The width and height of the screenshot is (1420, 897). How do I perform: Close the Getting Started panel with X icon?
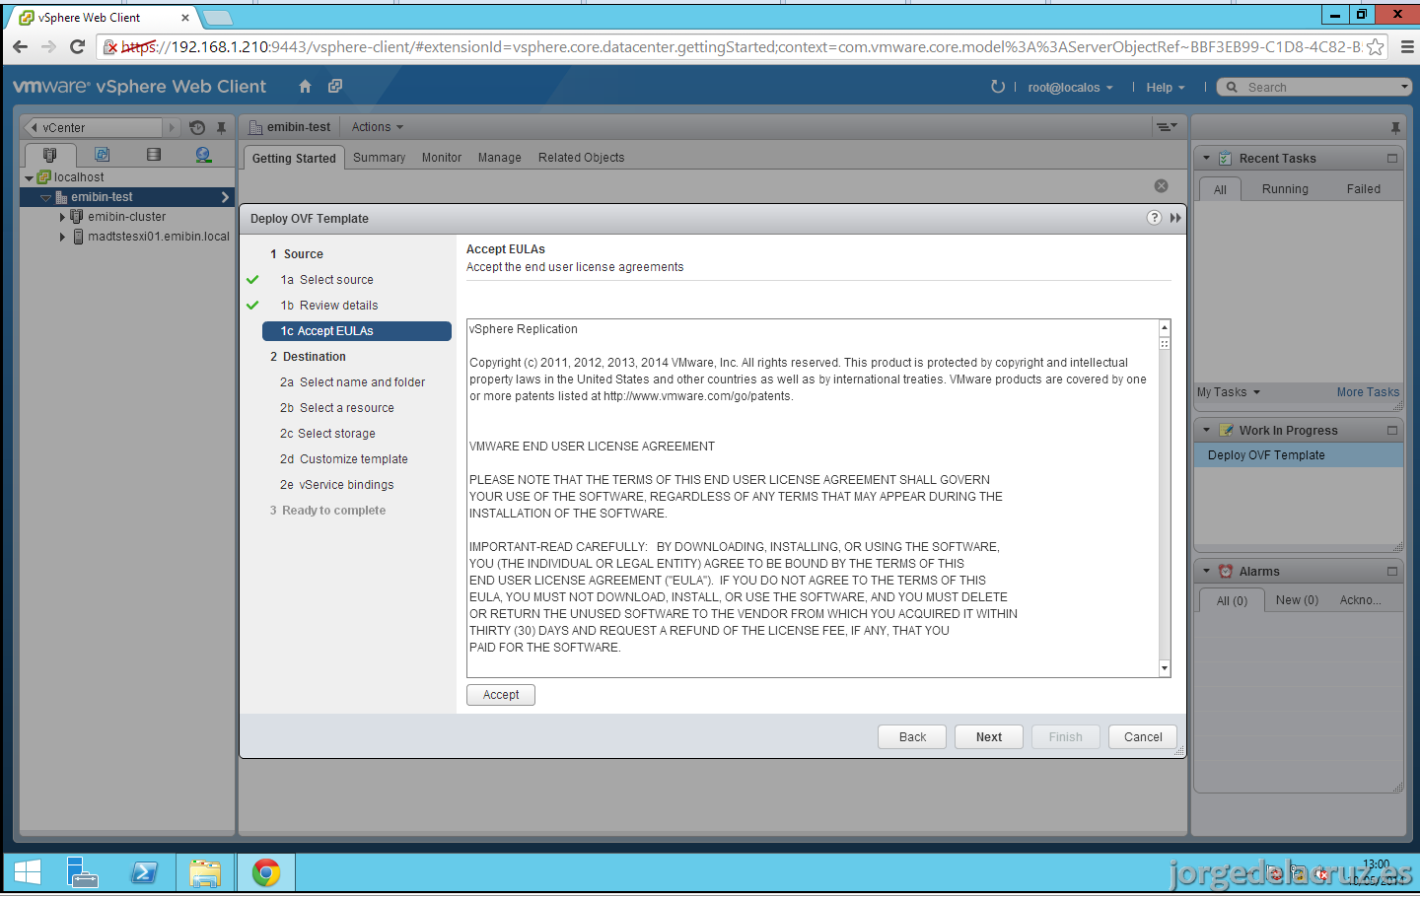coord(1162,186)
